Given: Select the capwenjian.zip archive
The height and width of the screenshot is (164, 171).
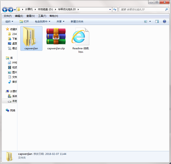Looking at the screenshot, I should pos(56,39).
